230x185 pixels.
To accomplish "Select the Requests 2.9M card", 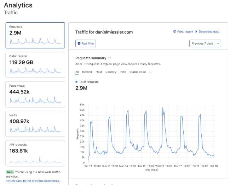I will pos(35,35).
